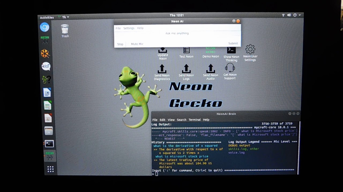
Task: Open Search menu in NeonAI Brain terminal
Action: (x=181, y=120)
